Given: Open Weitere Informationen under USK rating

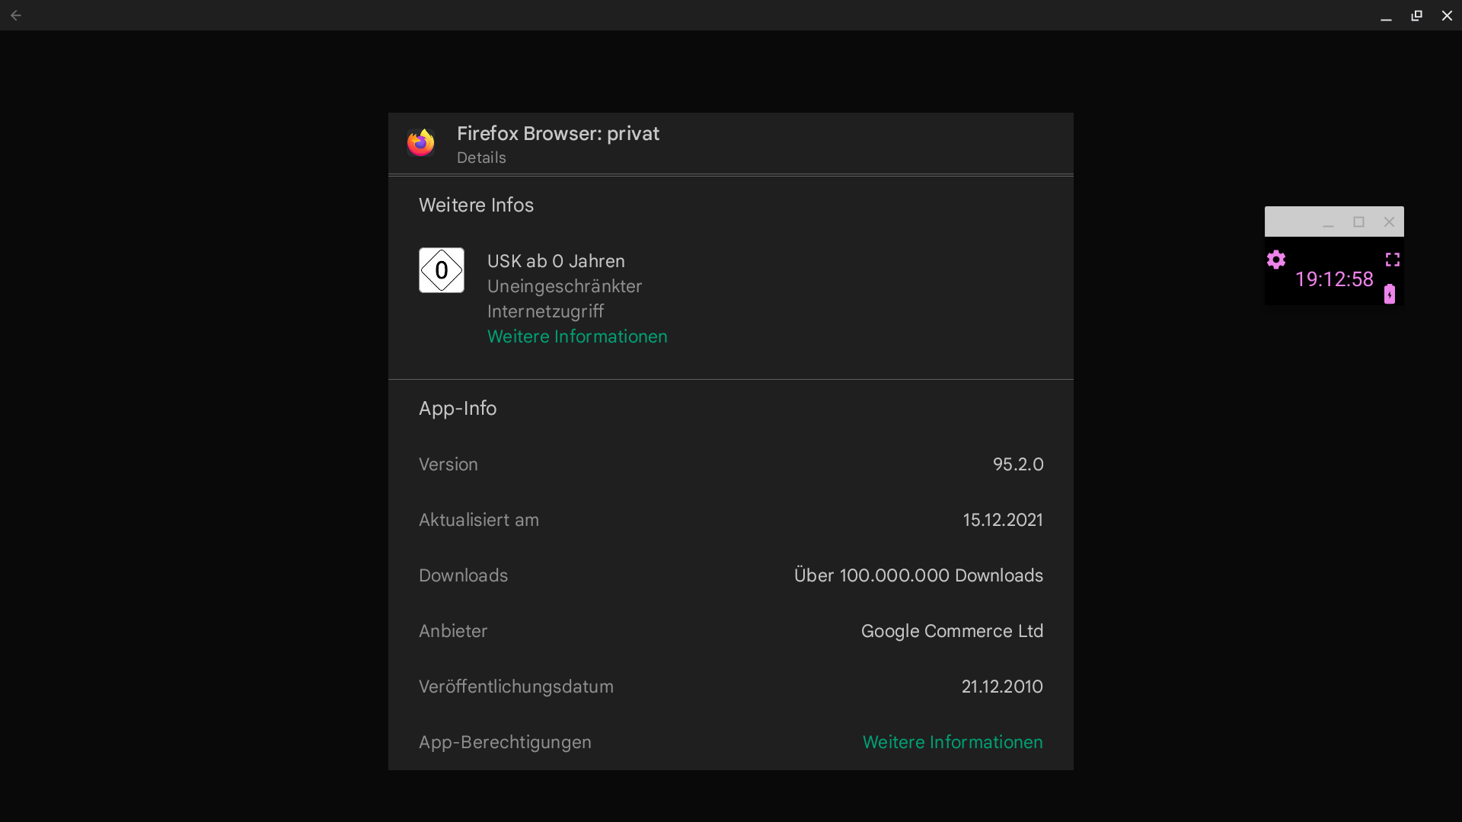Looking at the screenshot, I should 576,336.
